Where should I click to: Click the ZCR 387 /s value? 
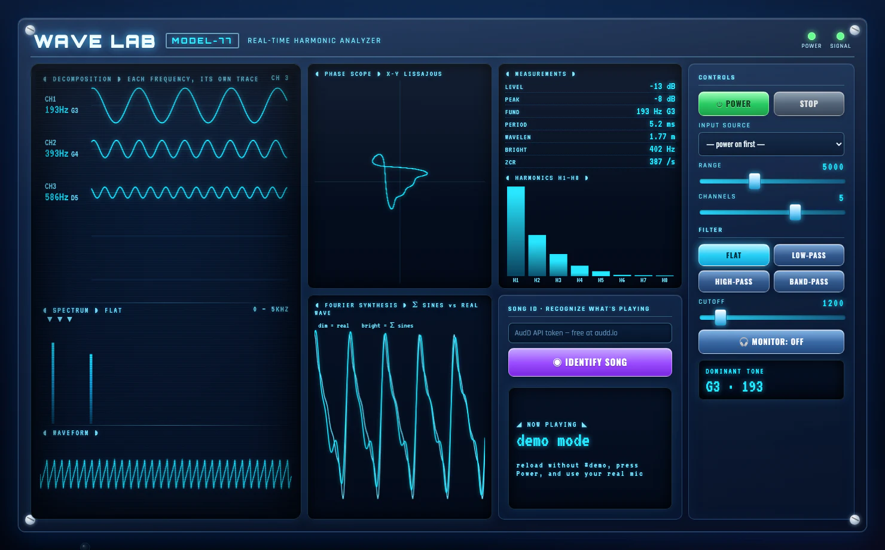pos(662,162)
